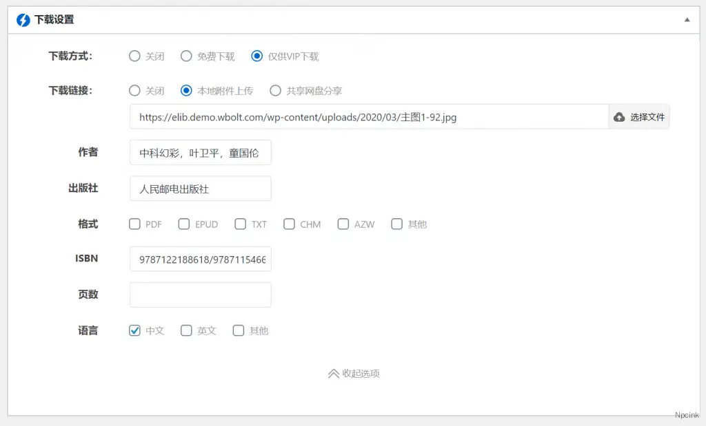The image size is (706, 426).
Task: Select the 本地附件上传 option
Action: click(x=183, y=89)
